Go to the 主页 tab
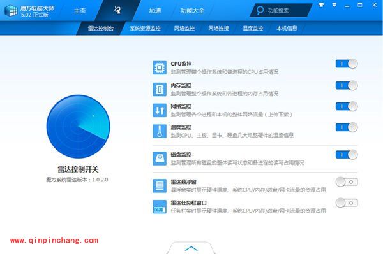The image size is (383, 254). (80, 11)
